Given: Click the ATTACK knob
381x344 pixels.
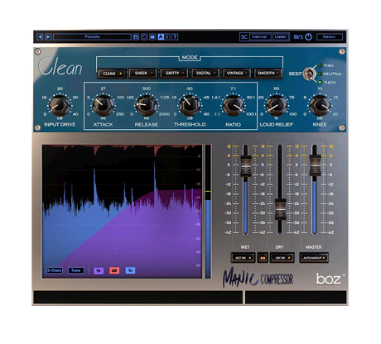Looking at the screenshot, I should tap(103, 105).
